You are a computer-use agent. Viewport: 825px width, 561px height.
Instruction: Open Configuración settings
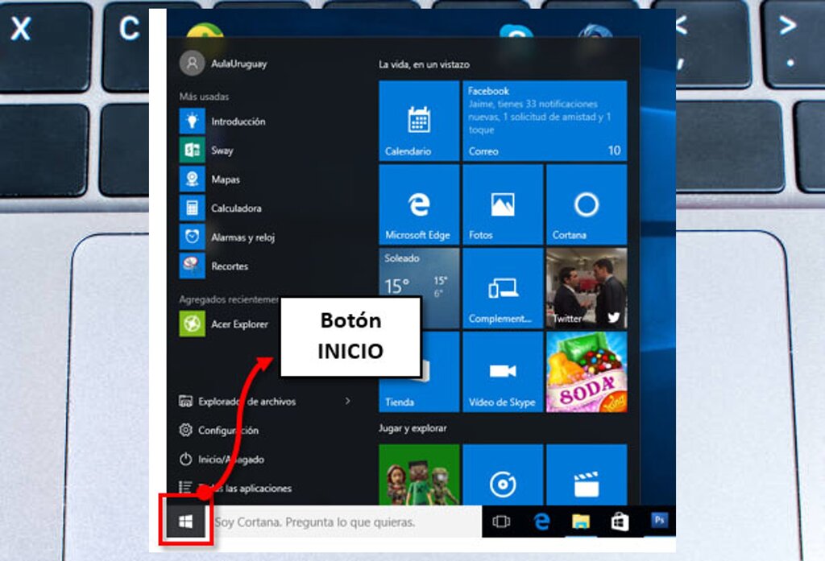[218, 430]
